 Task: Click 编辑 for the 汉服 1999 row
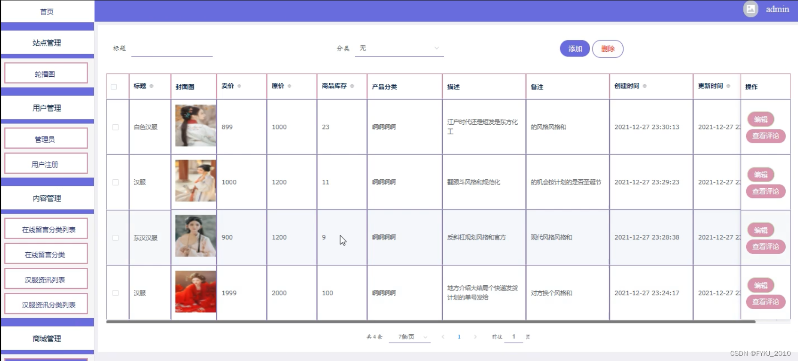(x=761, y=285)
